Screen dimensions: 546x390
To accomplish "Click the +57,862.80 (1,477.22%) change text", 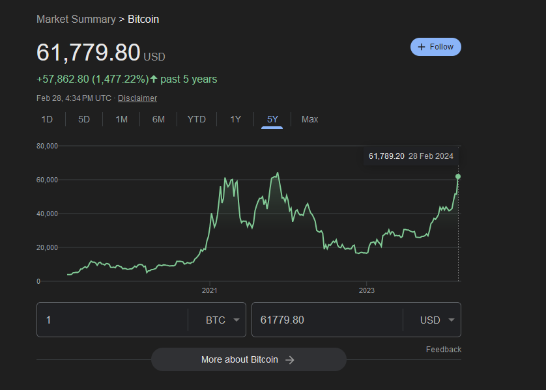I will coord(93,79).
